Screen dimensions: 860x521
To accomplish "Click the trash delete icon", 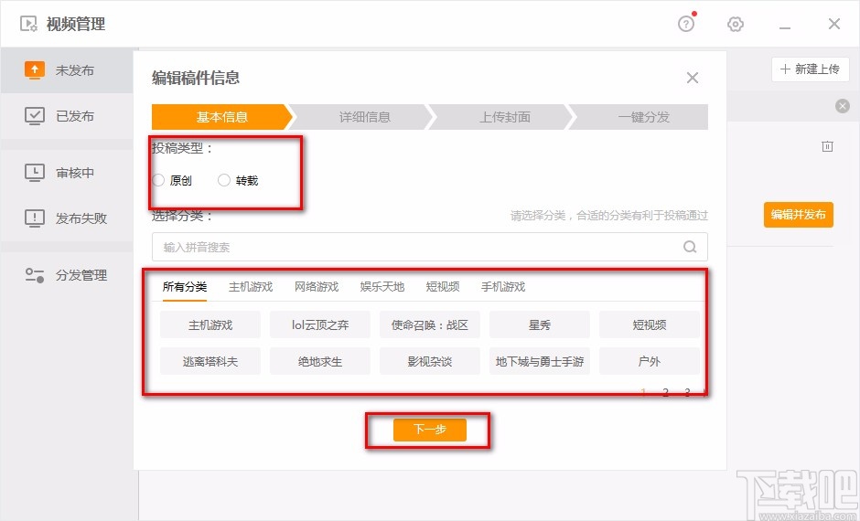I will coord(827,146).
